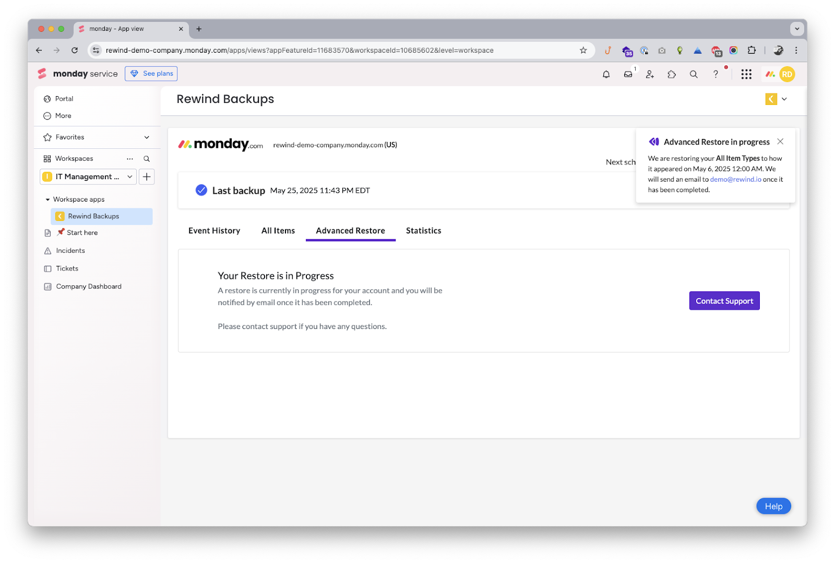Click the blue checkmark beside Last backup
Screen dimensions: 835x563
coord(201,190)
